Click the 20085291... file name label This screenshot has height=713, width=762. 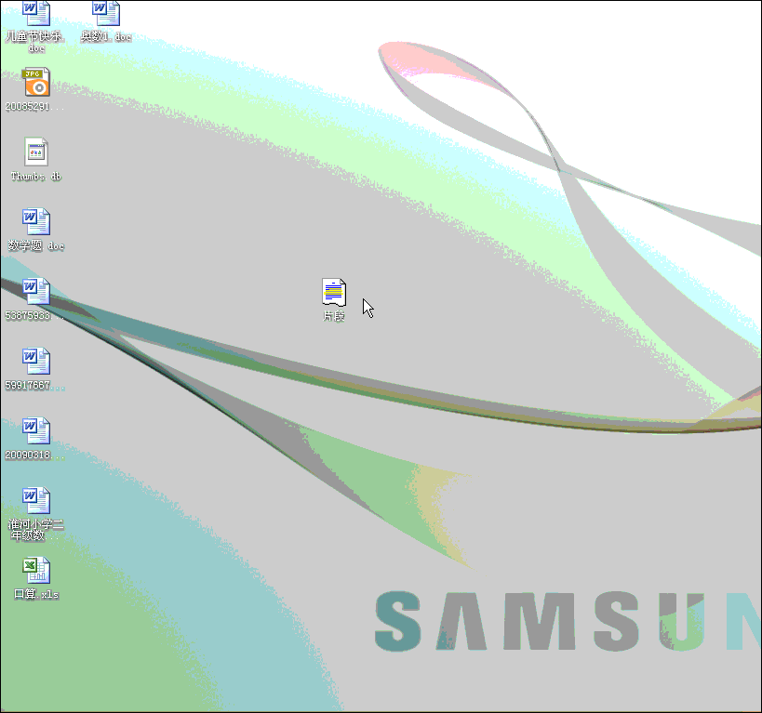pyautogui.click(x=34, y=106)
